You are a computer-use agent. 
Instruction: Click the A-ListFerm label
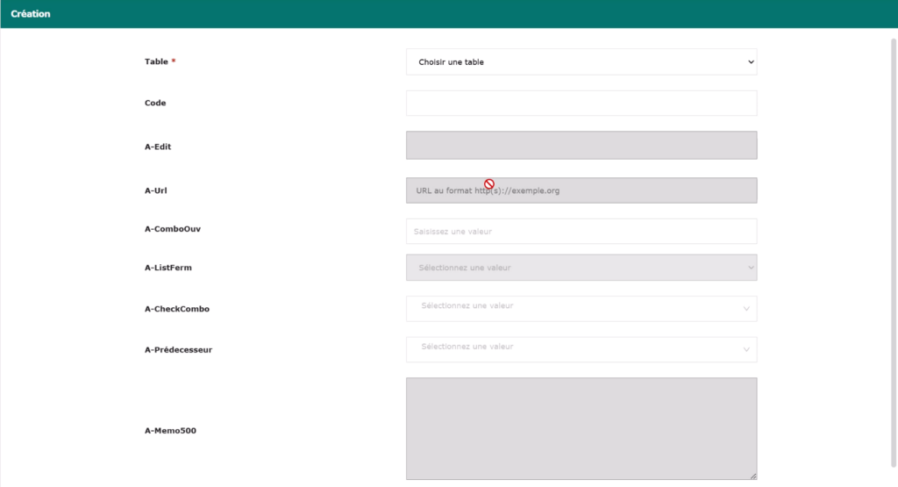[167, 268]
